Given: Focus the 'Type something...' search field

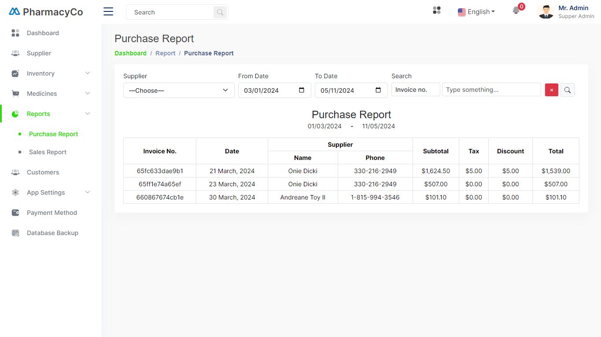Looking at the screenshot, I should pos(491,90).
